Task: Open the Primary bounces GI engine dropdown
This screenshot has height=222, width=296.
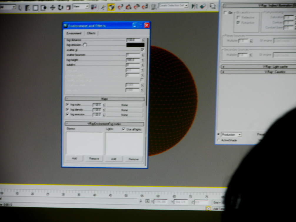Action: coord(285,41)
